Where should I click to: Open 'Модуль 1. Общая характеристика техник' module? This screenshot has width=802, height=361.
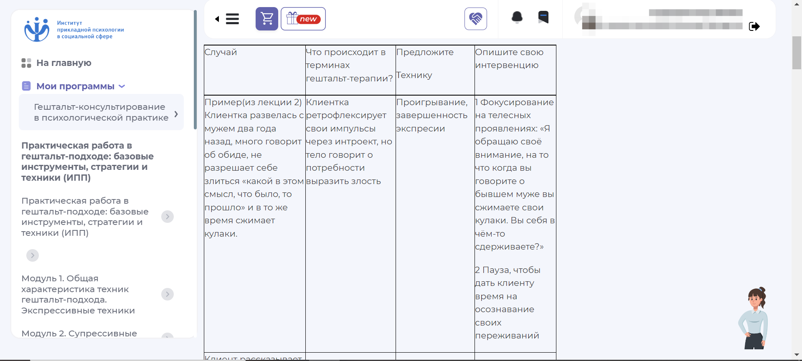click(x=78, y=294)
